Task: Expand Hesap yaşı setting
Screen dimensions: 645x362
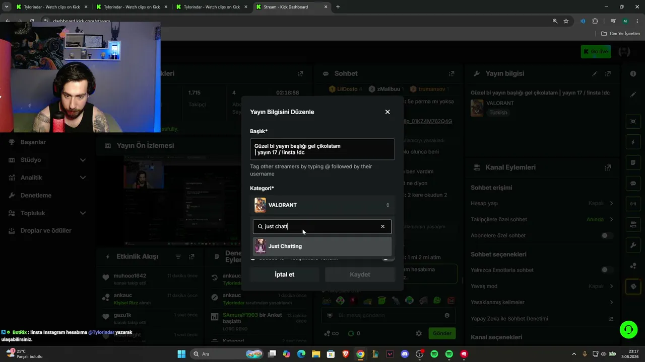Action: 542,204
